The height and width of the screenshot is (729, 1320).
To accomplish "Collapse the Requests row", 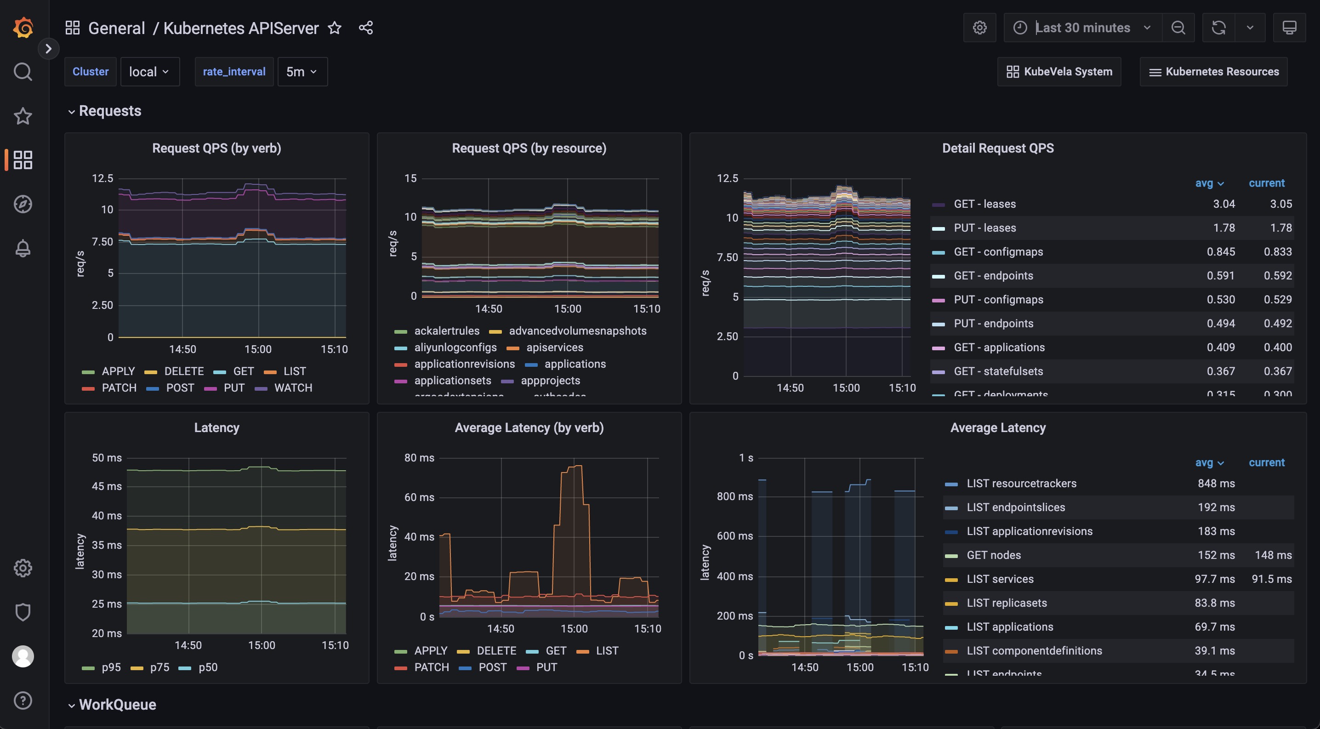I will [104, 111].
